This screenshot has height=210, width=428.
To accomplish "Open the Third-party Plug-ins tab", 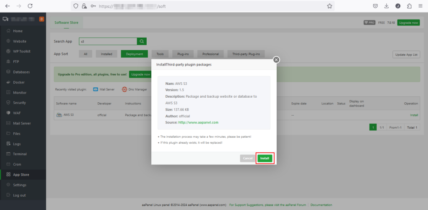I will [x=246, y=54].
